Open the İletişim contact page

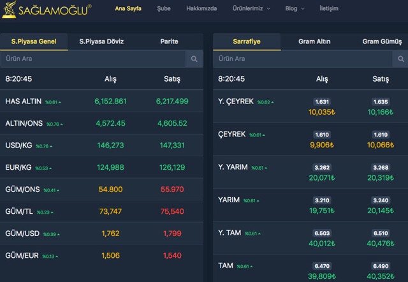[328, 9]
